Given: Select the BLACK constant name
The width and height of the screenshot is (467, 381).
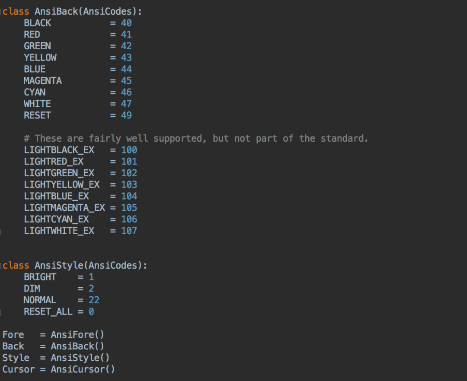Looking at the screenshot, I should pos(37,23).
